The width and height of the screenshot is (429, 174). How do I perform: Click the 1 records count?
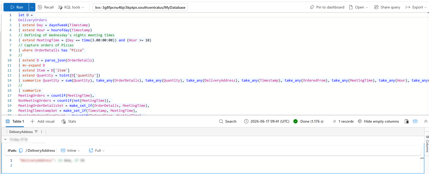pos(343,121)
